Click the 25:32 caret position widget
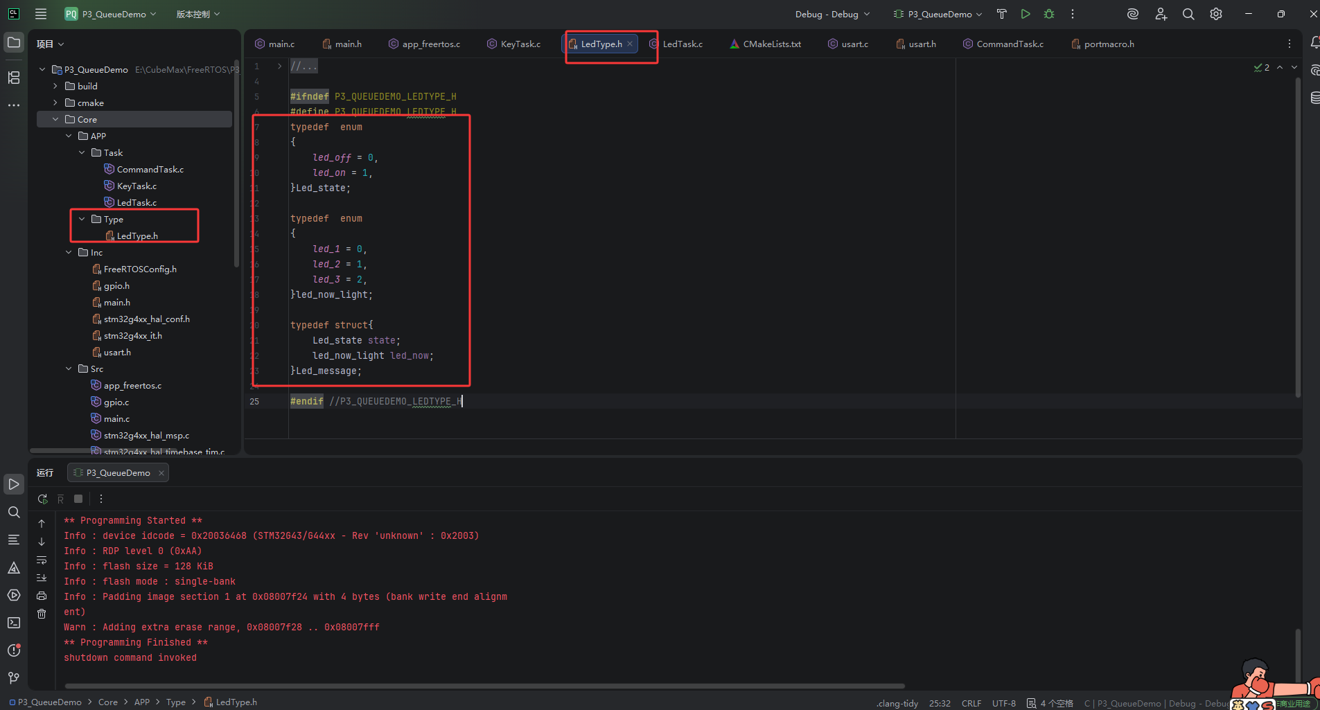Screen dimensions: 1320x710 (940, 703)
